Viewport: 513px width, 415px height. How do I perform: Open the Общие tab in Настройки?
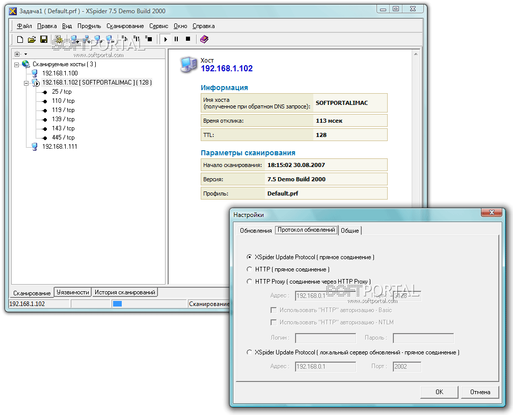coord(350,231)
